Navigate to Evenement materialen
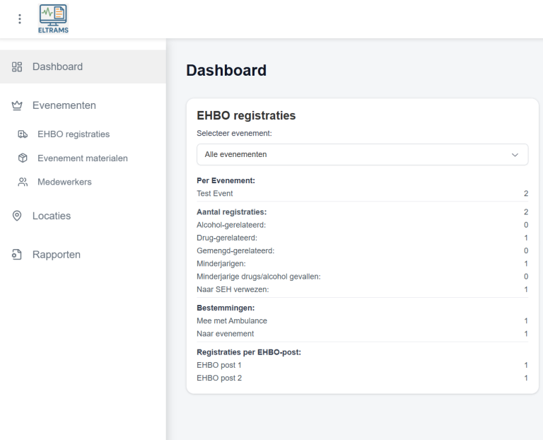Image resolution: width=543 pixels, height=440 pixels. [x=82, y=158]
